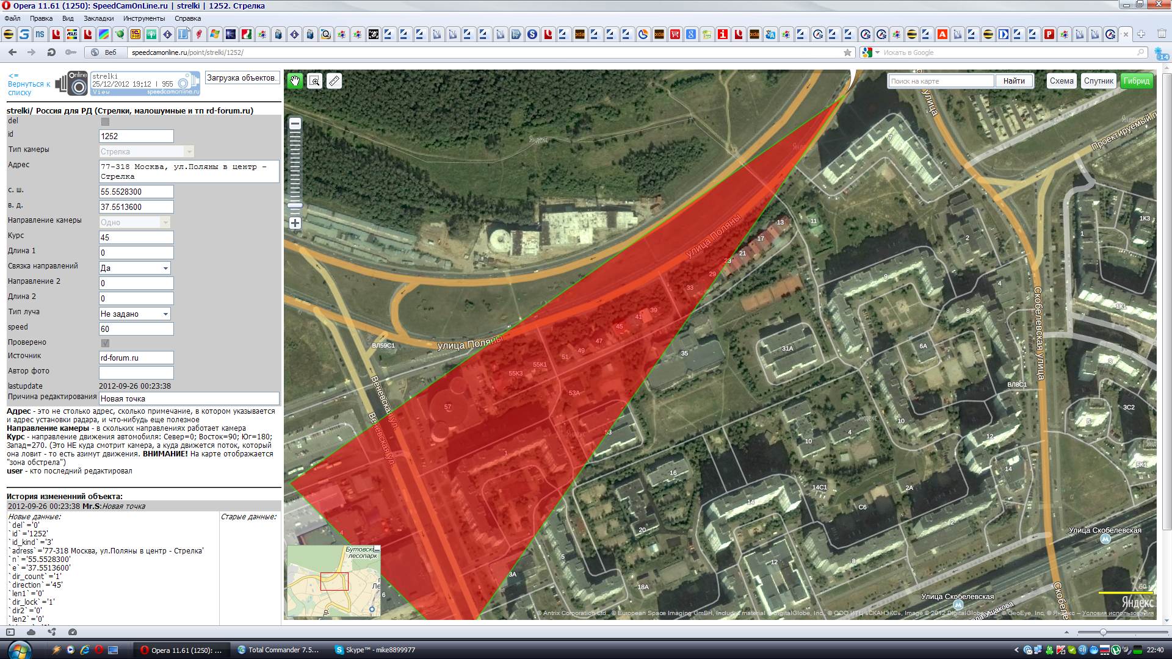Switch the map to Гибрид mode
The height and width of the screenshot is (659, 1172).
(1136, 81)
